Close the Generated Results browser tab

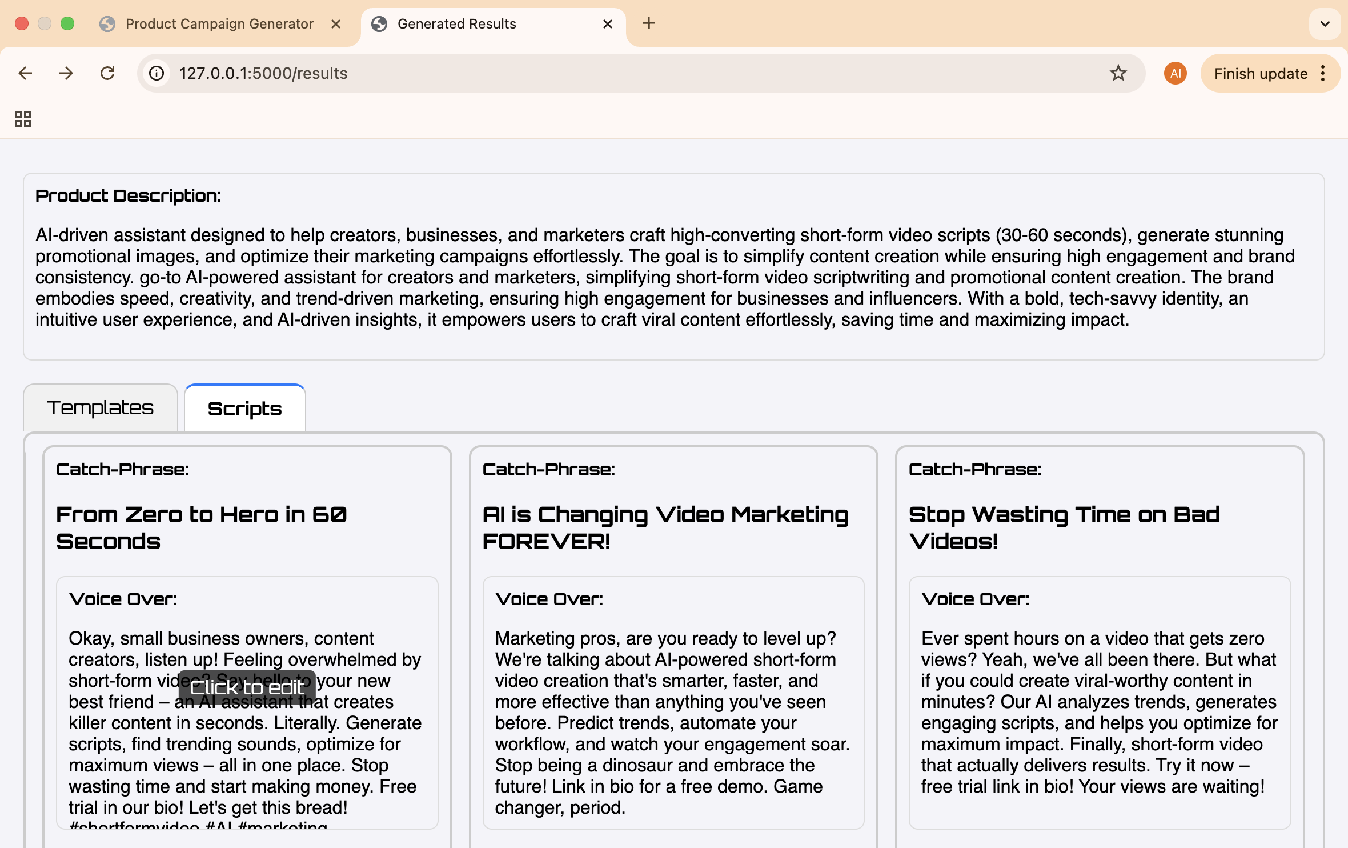(x=608, y=24)
